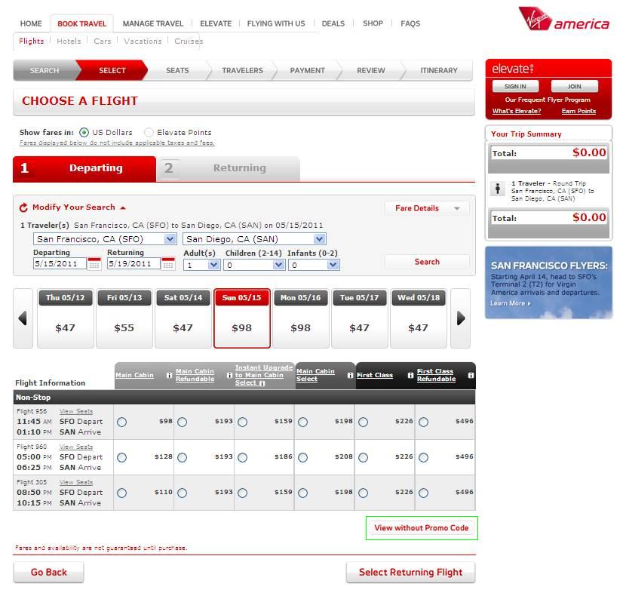
Task: Open the Cruises tab
Action: 189,41
